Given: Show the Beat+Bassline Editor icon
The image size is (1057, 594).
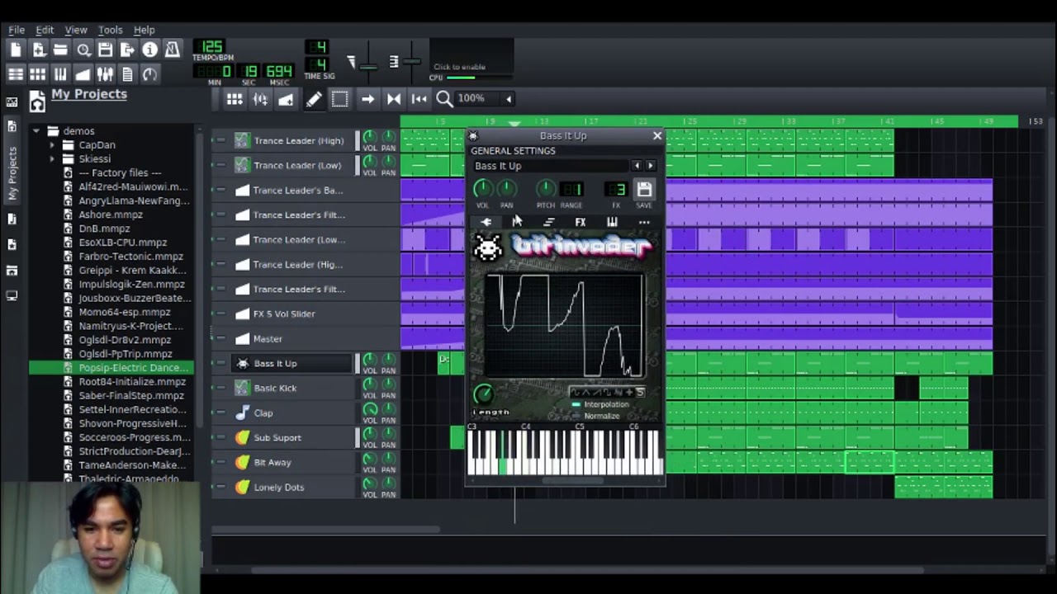Looking at the screenshot, I should coord(38,74).
